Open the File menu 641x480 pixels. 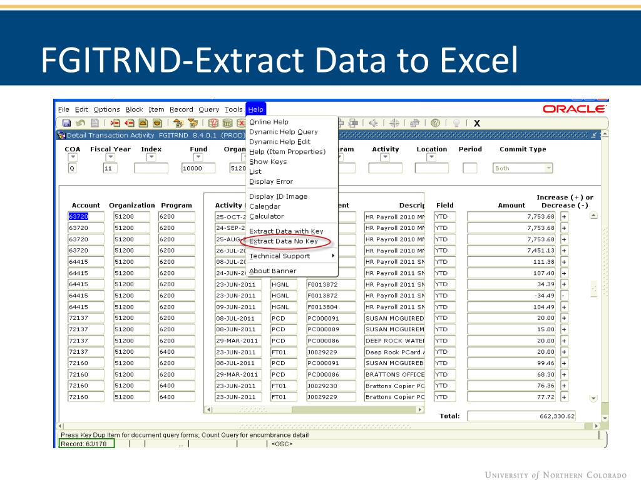point(63,109)
